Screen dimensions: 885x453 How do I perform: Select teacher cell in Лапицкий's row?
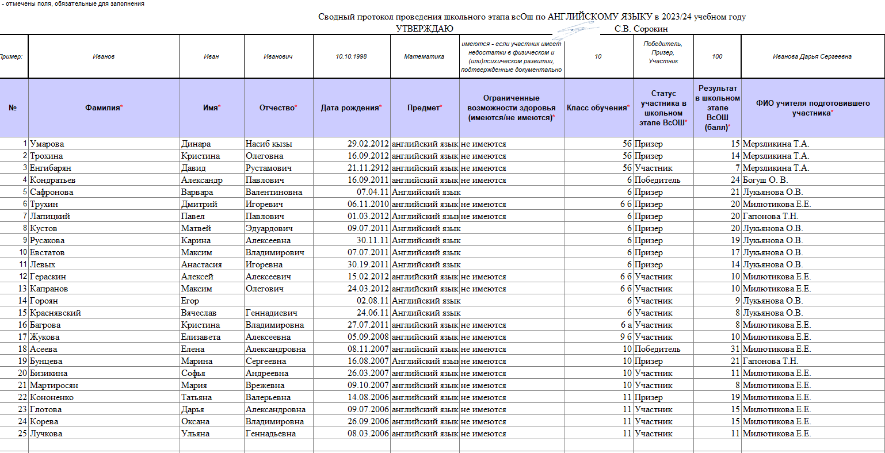(813, 216)
